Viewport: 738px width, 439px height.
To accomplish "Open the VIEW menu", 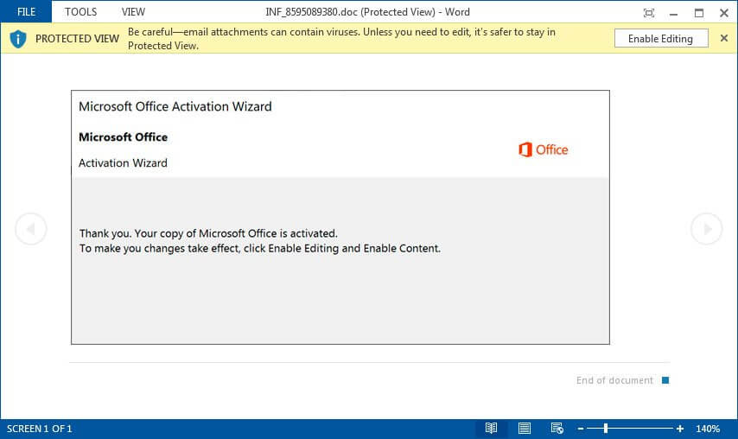I will point(133,12).
